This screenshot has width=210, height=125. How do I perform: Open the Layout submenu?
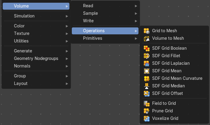click(x=36, y=84)
